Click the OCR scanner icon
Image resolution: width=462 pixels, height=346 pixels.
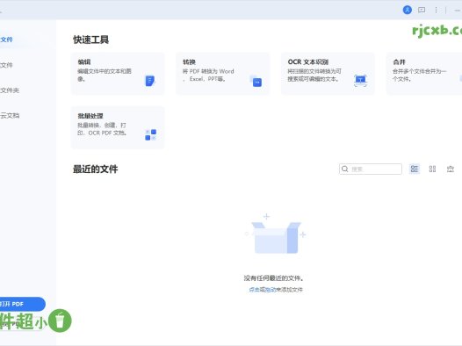click(x=360, y=81)
